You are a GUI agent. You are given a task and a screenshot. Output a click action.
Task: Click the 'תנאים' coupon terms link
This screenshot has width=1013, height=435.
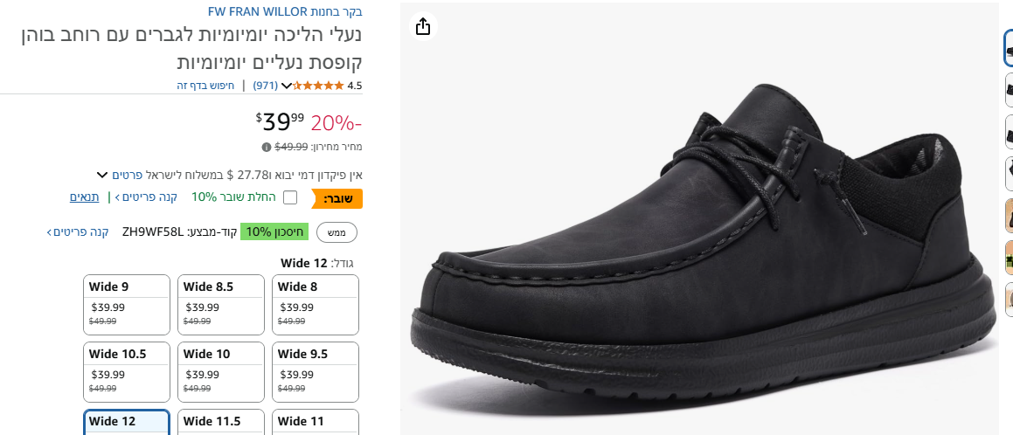[85, 197]
